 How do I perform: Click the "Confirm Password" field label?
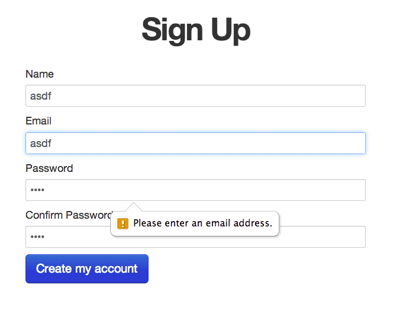68,215
